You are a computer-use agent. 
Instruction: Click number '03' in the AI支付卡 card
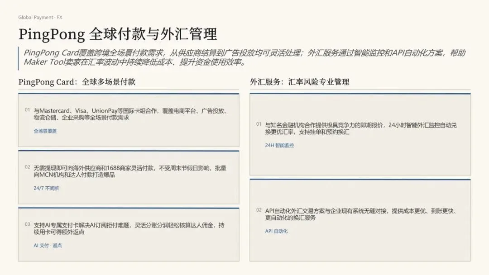click(28, 224)
